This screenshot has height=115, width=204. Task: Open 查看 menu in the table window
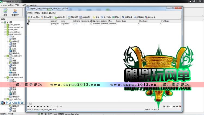45,13
